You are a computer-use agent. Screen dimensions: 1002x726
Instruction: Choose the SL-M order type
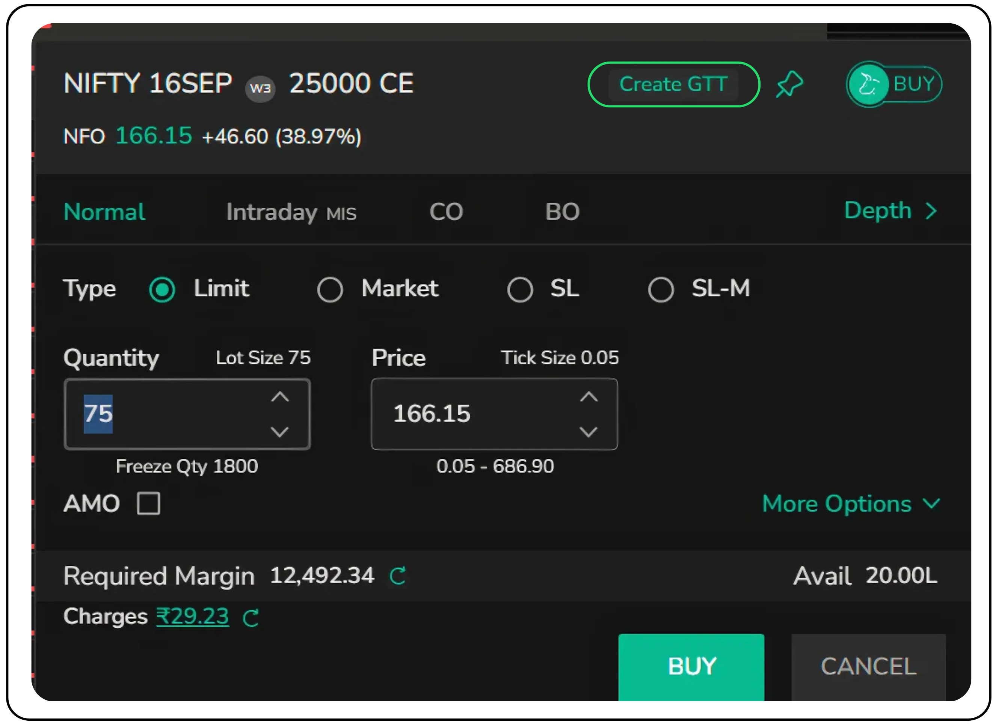[661, 290]
